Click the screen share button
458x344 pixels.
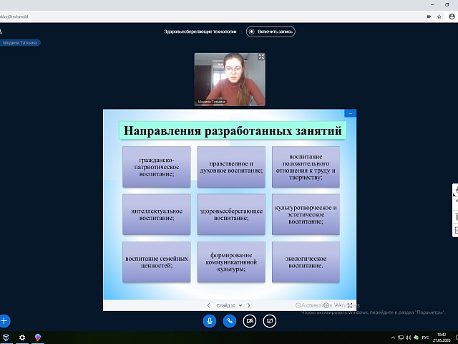tap(270, 321)
